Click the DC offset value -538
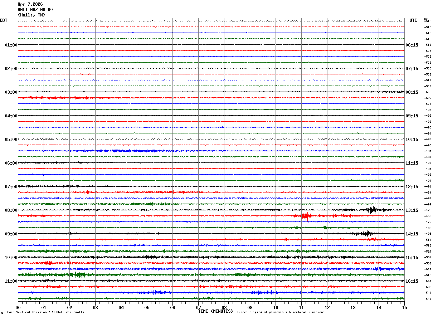This screenshot has height=317, width=433. [428, 287]
